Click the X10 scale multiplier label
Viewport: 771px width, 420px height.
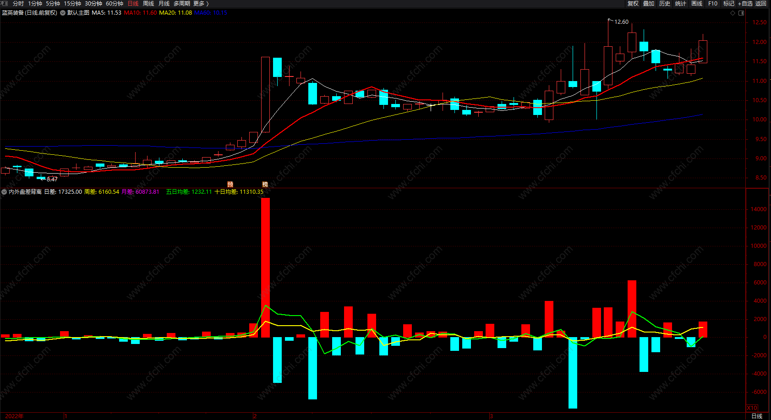[752, 408]
